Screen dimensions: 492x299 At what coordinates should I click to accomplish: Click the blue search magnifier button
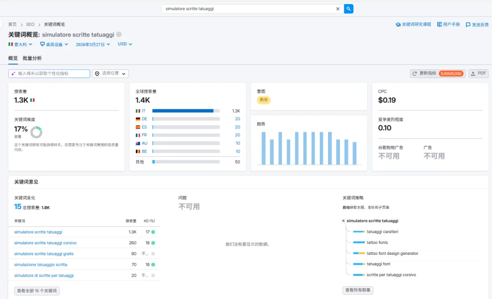pos(348,9)
